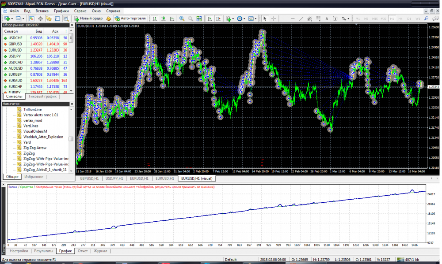The height and width of the screenshot is (264, 442).
Task: Zoom in on the chart
Action: coord(182,19)
